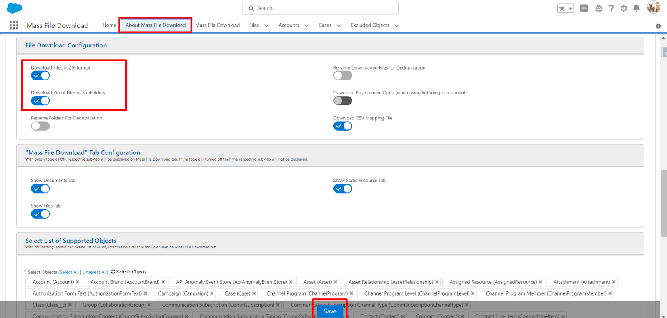Viewport: 667px width, 318px height.
Task: Remove Campaign (Campaign) pill
Action: pos(212,293)
